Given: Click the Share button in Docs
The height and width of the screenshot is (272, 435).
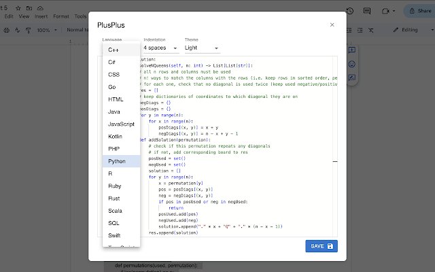Looking at the screenshot, I should (420, 11).
